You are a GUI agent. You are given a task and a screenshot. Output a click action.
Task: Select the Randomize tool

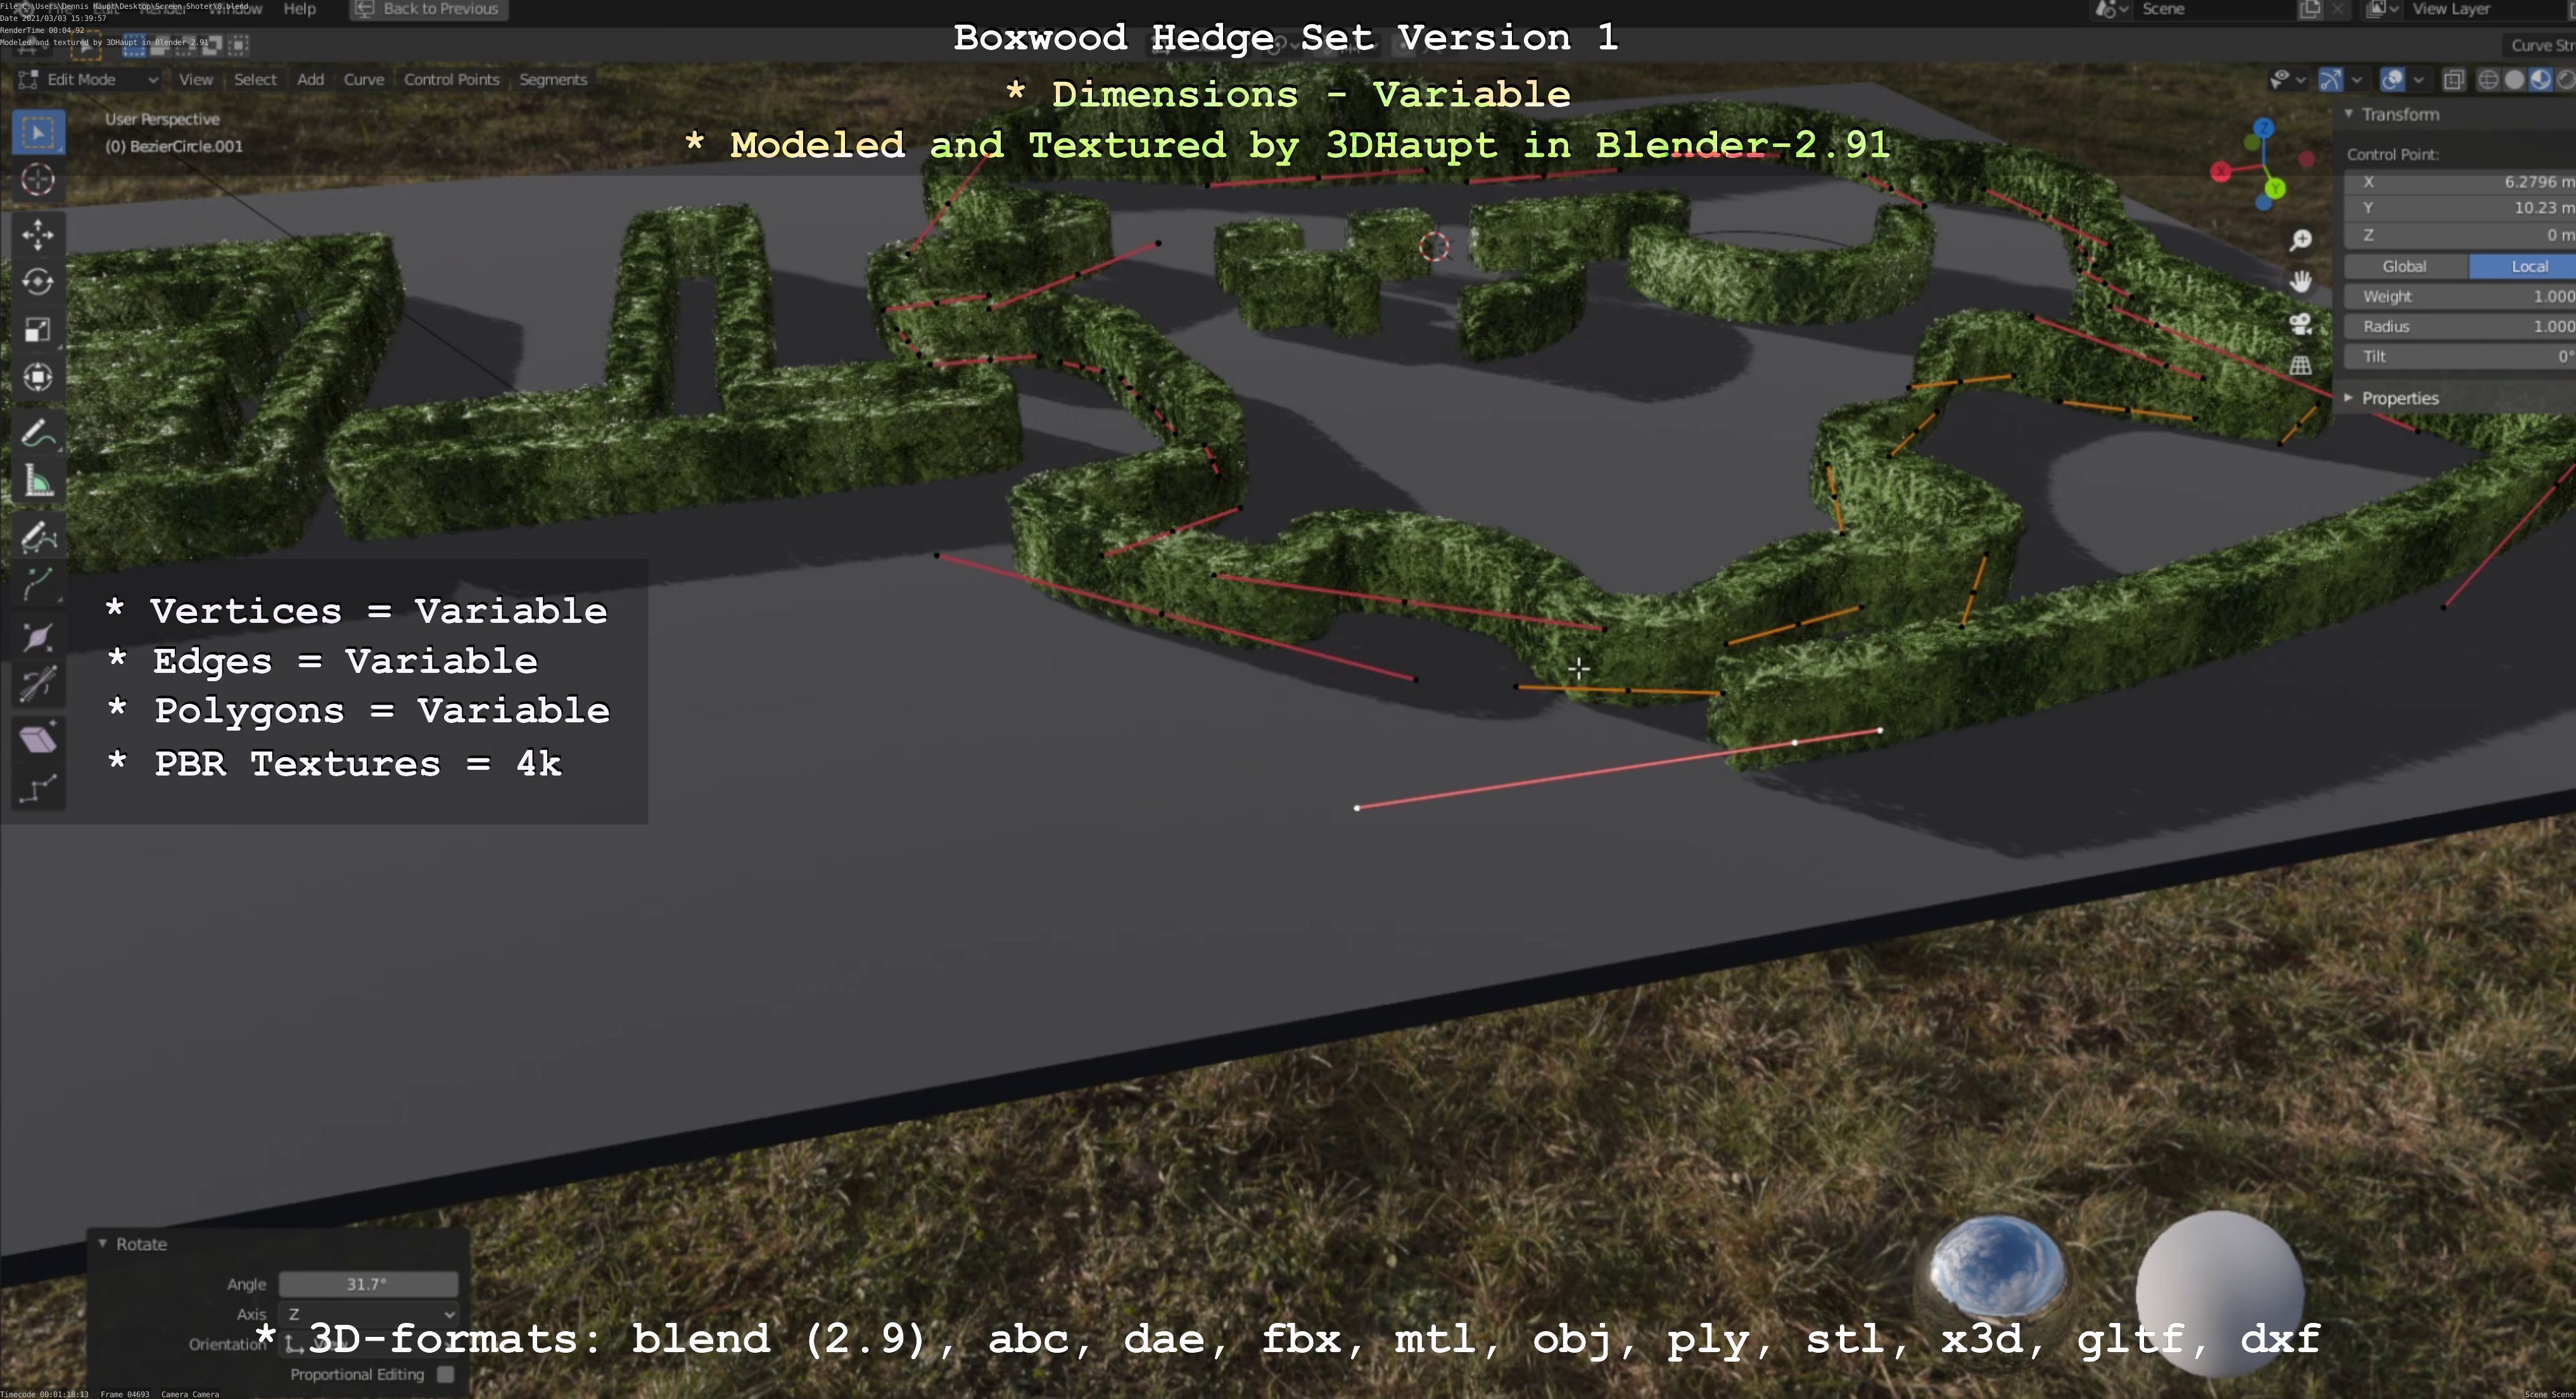pyautogui.click(x=38, y=788)
